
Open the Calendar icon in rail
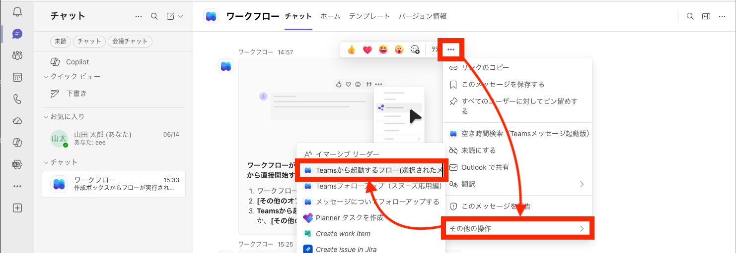click(17, 77)
